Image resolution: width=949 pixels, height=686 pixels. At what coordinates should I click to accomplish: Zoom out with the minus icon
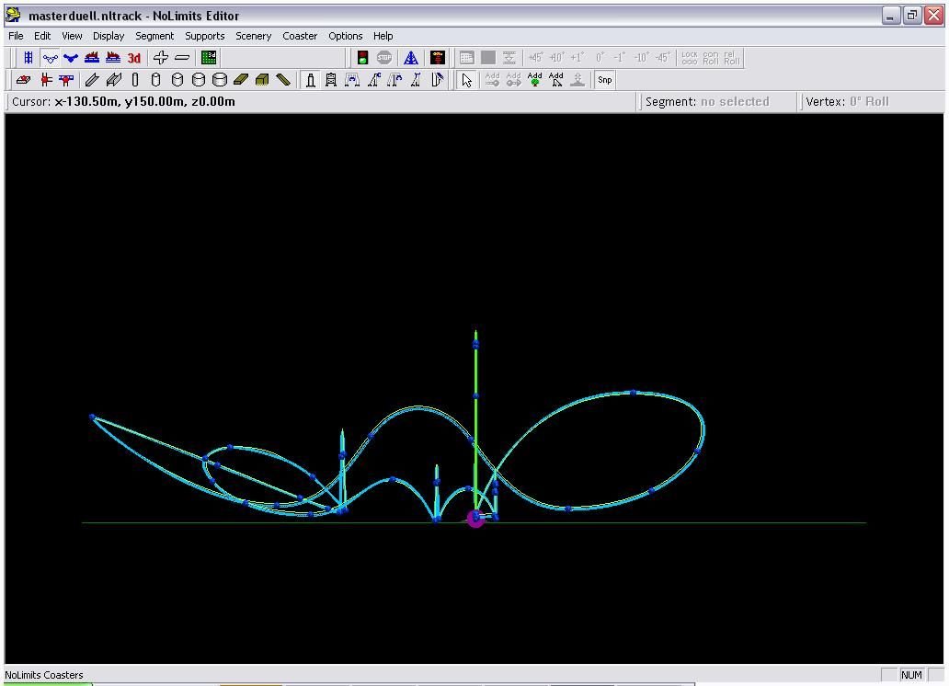point(181,58)
